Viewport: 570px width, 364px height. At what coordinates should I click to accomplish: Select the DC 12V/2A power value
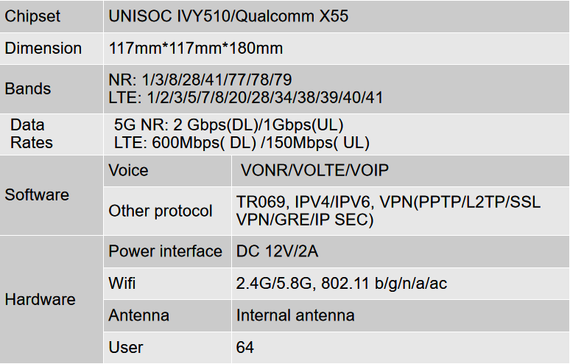277,251
